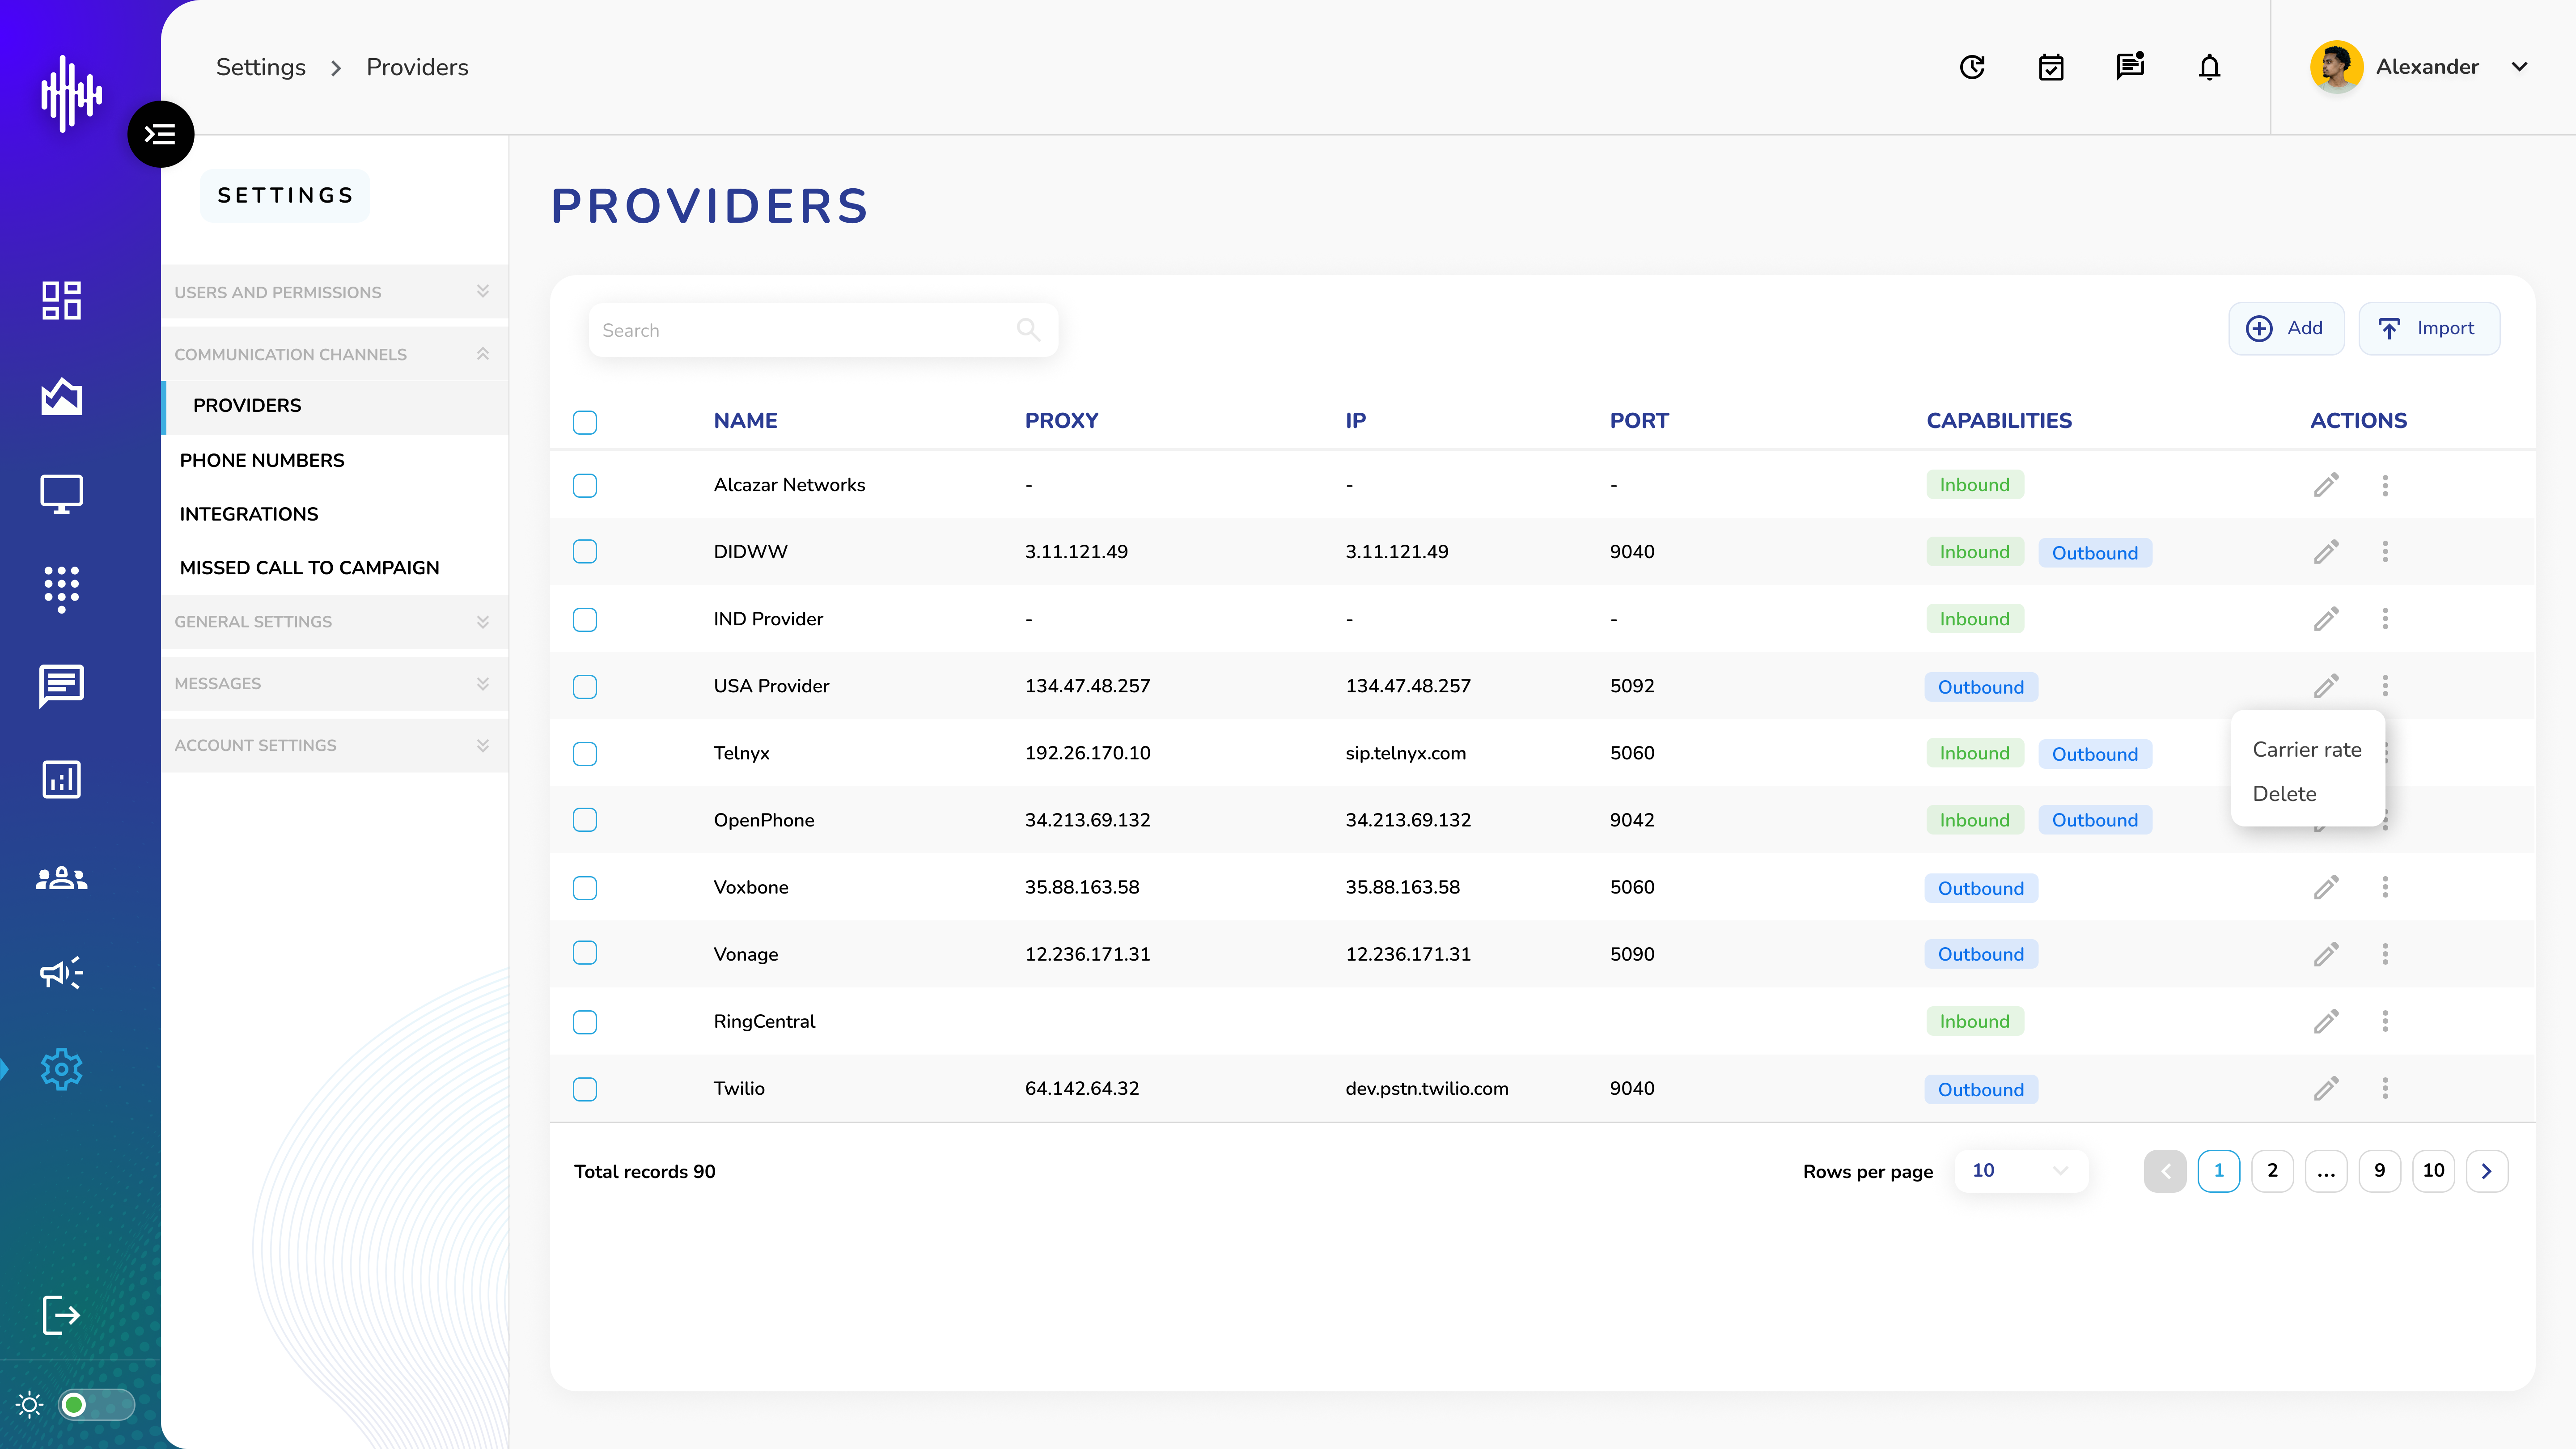Edit the Voxbone provider pencil icon
2576x1449 pixels.
(2326, 887)
